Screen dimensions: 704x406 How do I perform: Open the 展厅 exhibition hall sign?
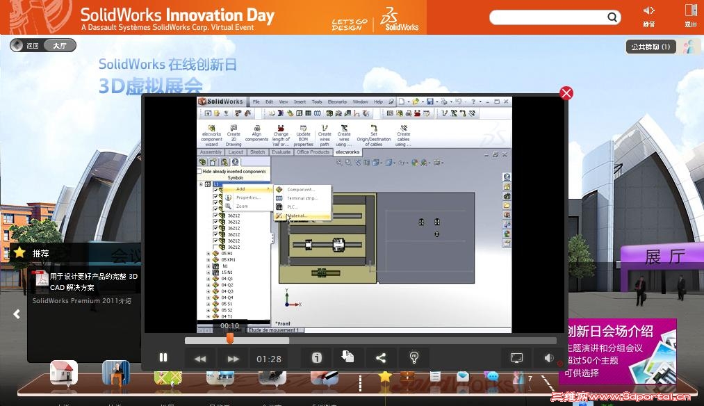(665, 257)
